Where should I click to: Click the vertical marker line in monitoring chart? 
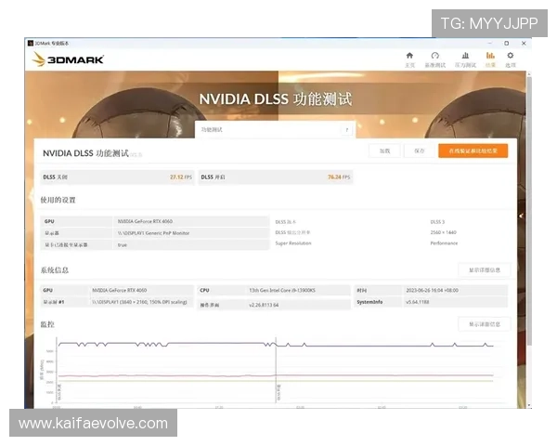[x=276, y=370]
